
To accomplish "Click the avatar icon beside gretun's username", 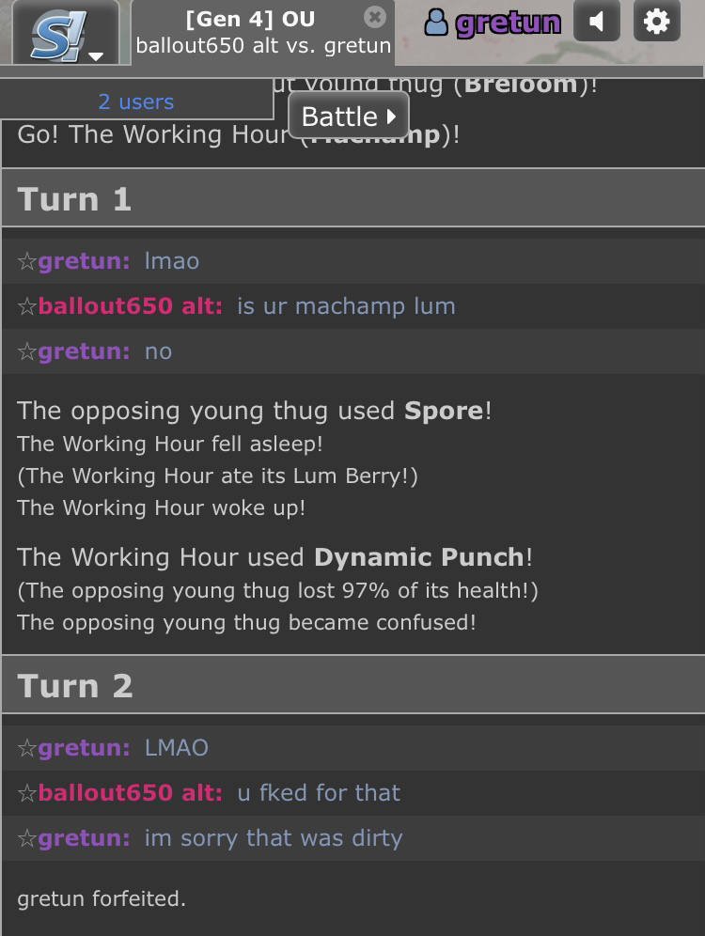I will pos(437,21).
